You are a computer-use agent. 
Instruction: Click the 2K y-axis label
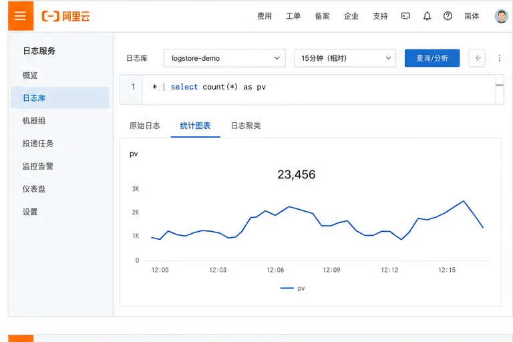click(136, 212)
